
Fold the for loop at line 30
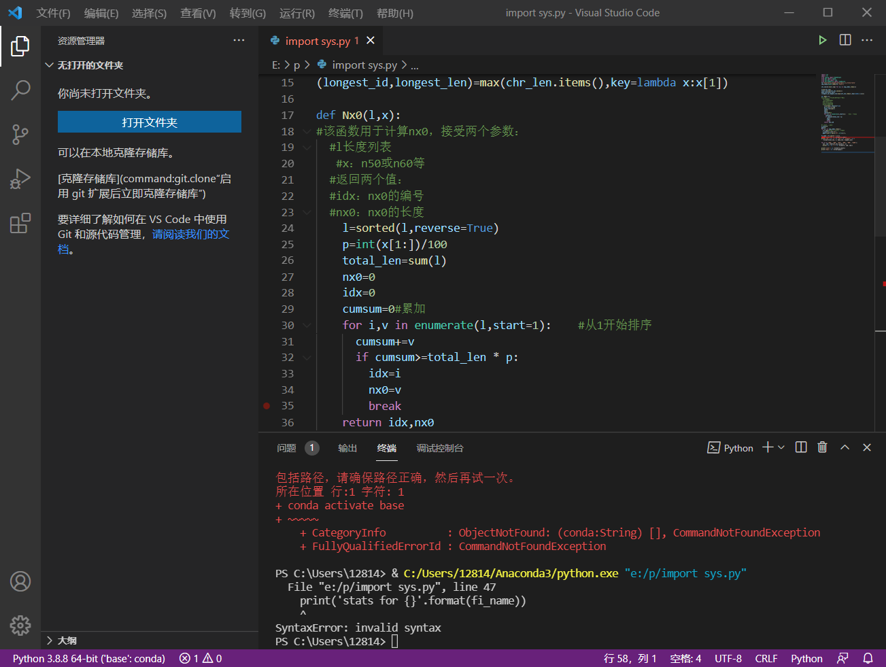click(x=307, y=326)
